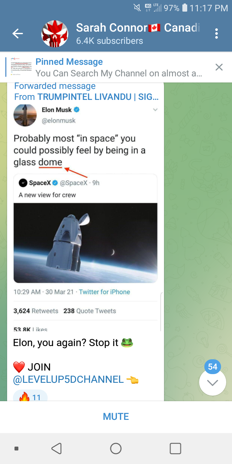
Task: Toggle the MUTE channel button
Action: coord(116,417)
